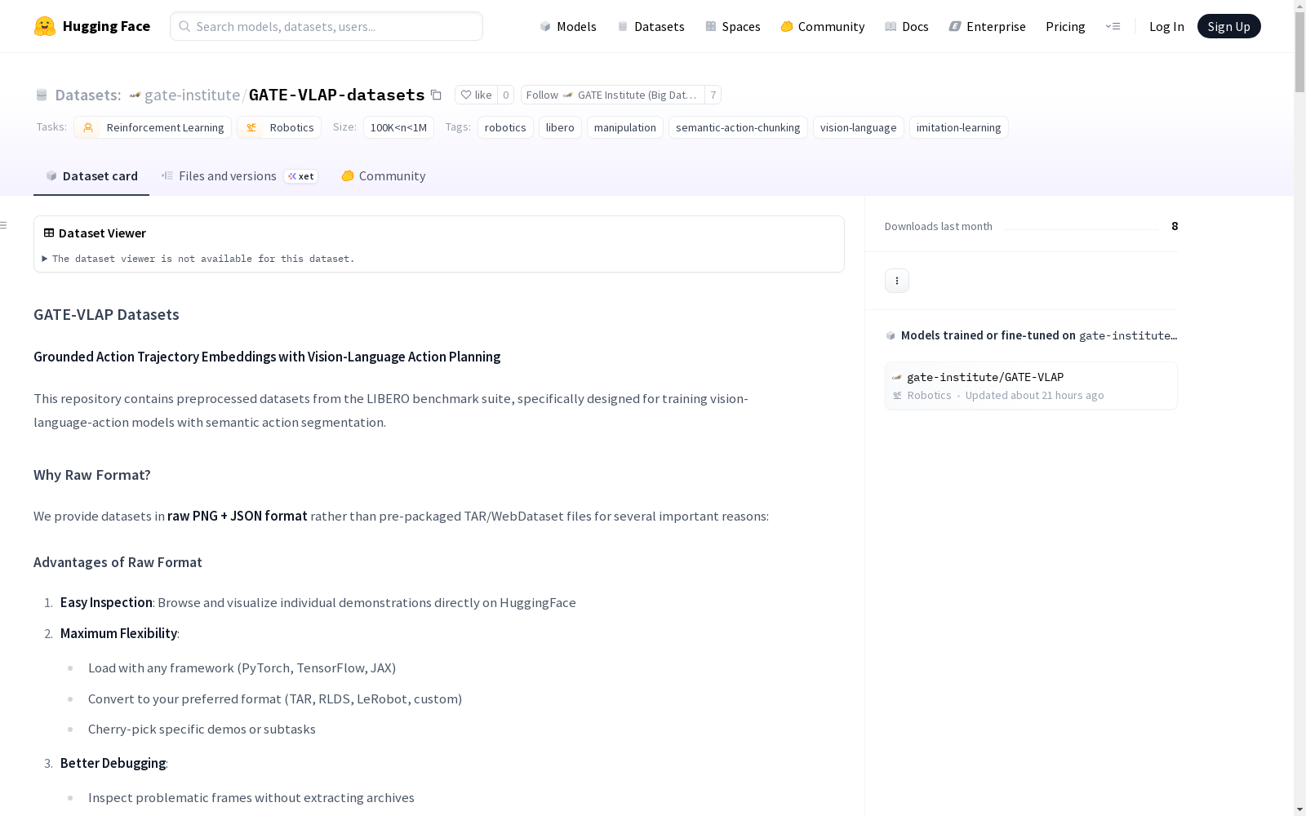Copy dataset name with the copy icon
Image resolution: width=1306 pixels, height=816 pixels.
[436, 95]
